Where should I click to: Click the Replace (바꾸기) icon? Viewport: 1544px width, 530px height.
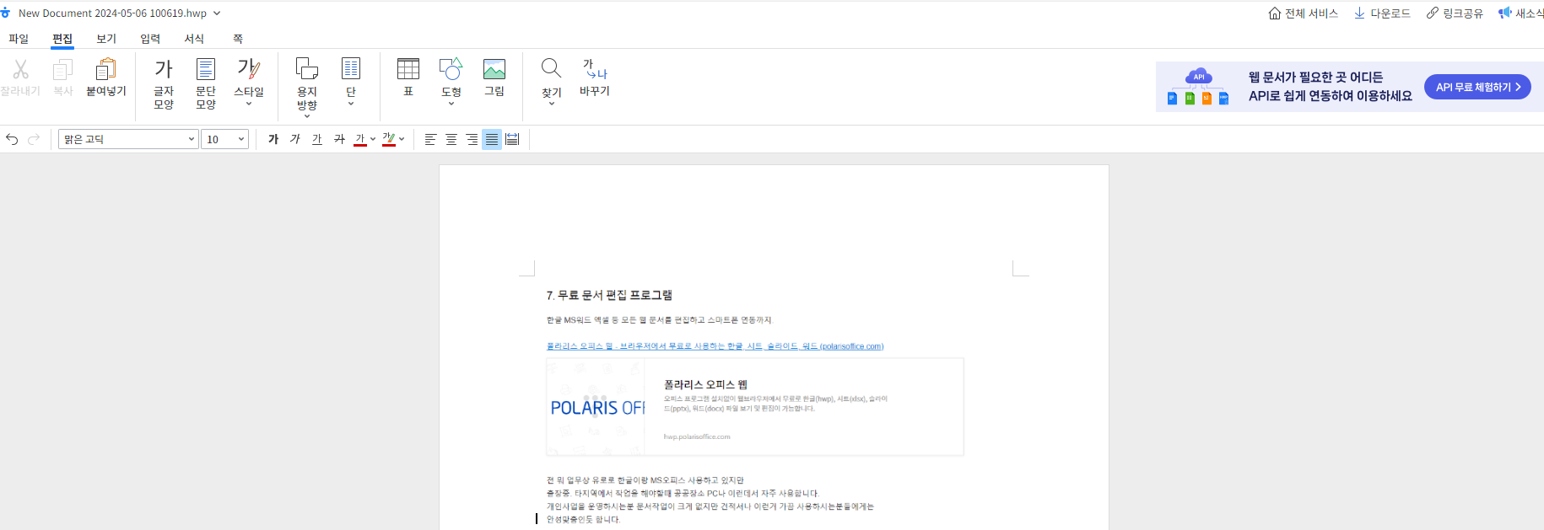point(595,77)
